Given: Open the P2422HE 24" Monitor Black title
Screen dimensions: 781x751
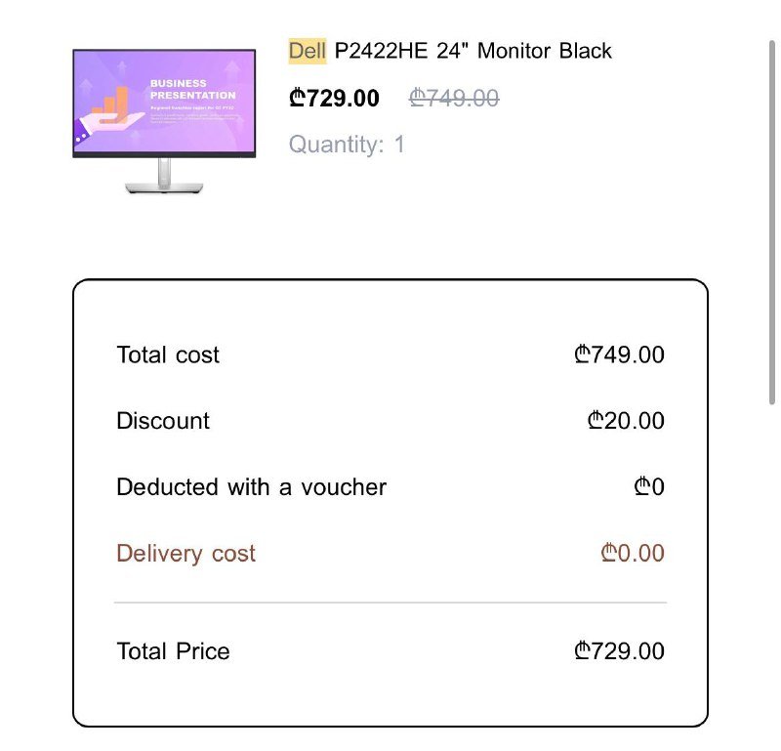Looking at the screenshot, I should click(473, 51).
